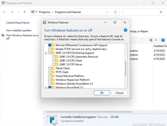This screenshot has height=126, width=167.
Task: Click folder icon of SMB 1.0/CIFS Client
Action: pos(57,60)
